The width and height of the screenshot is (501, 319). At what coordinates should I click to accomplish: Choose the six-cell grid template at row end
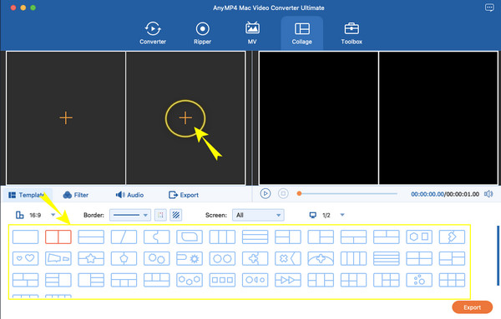(x=452, y=280)
